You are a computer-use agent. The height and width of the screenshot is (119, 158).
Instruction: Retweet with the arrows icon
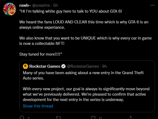tap(58, 118)
